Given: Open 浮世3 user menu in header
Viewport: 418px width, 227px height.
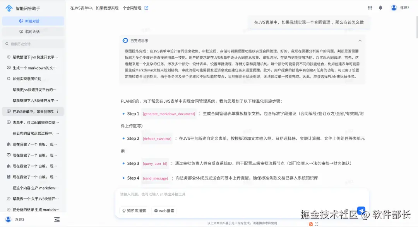Looking at the screenshot, I should click(400, 8).
